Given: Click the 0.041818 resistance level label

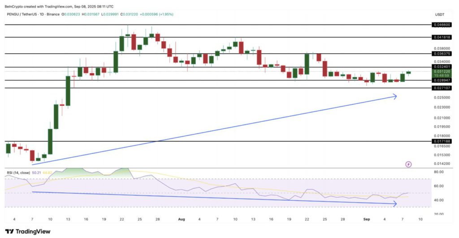Looking at the screenshot, I should point(442,37).
